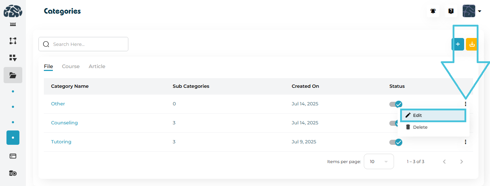This screenshot has height=186, width=490.
Task: Open the workflow nodes icon in sidebar
Action: point(13,41)
